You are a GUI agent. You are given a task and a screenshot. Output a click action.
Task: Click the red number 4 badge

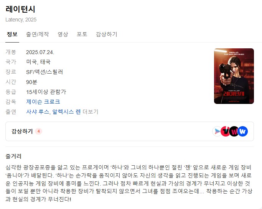[x=39, y=131]
